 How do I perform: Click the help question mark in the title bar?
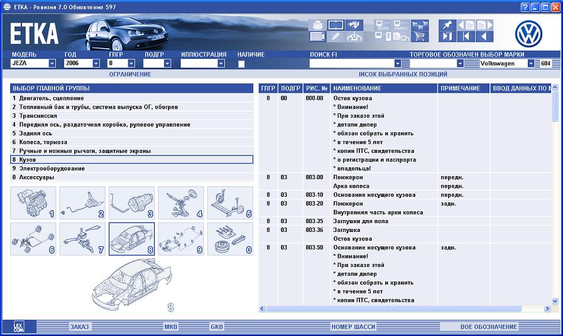[x=525, y=7]
